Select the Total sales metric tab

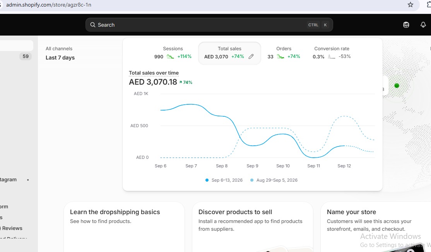point(229,53)
